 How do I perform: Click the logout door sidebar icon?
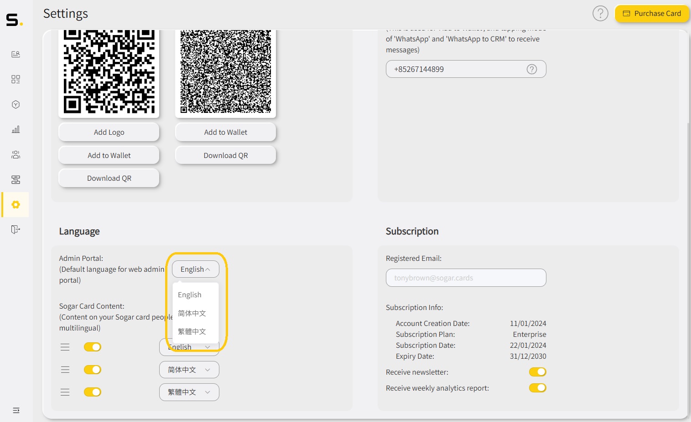(16, 229)
